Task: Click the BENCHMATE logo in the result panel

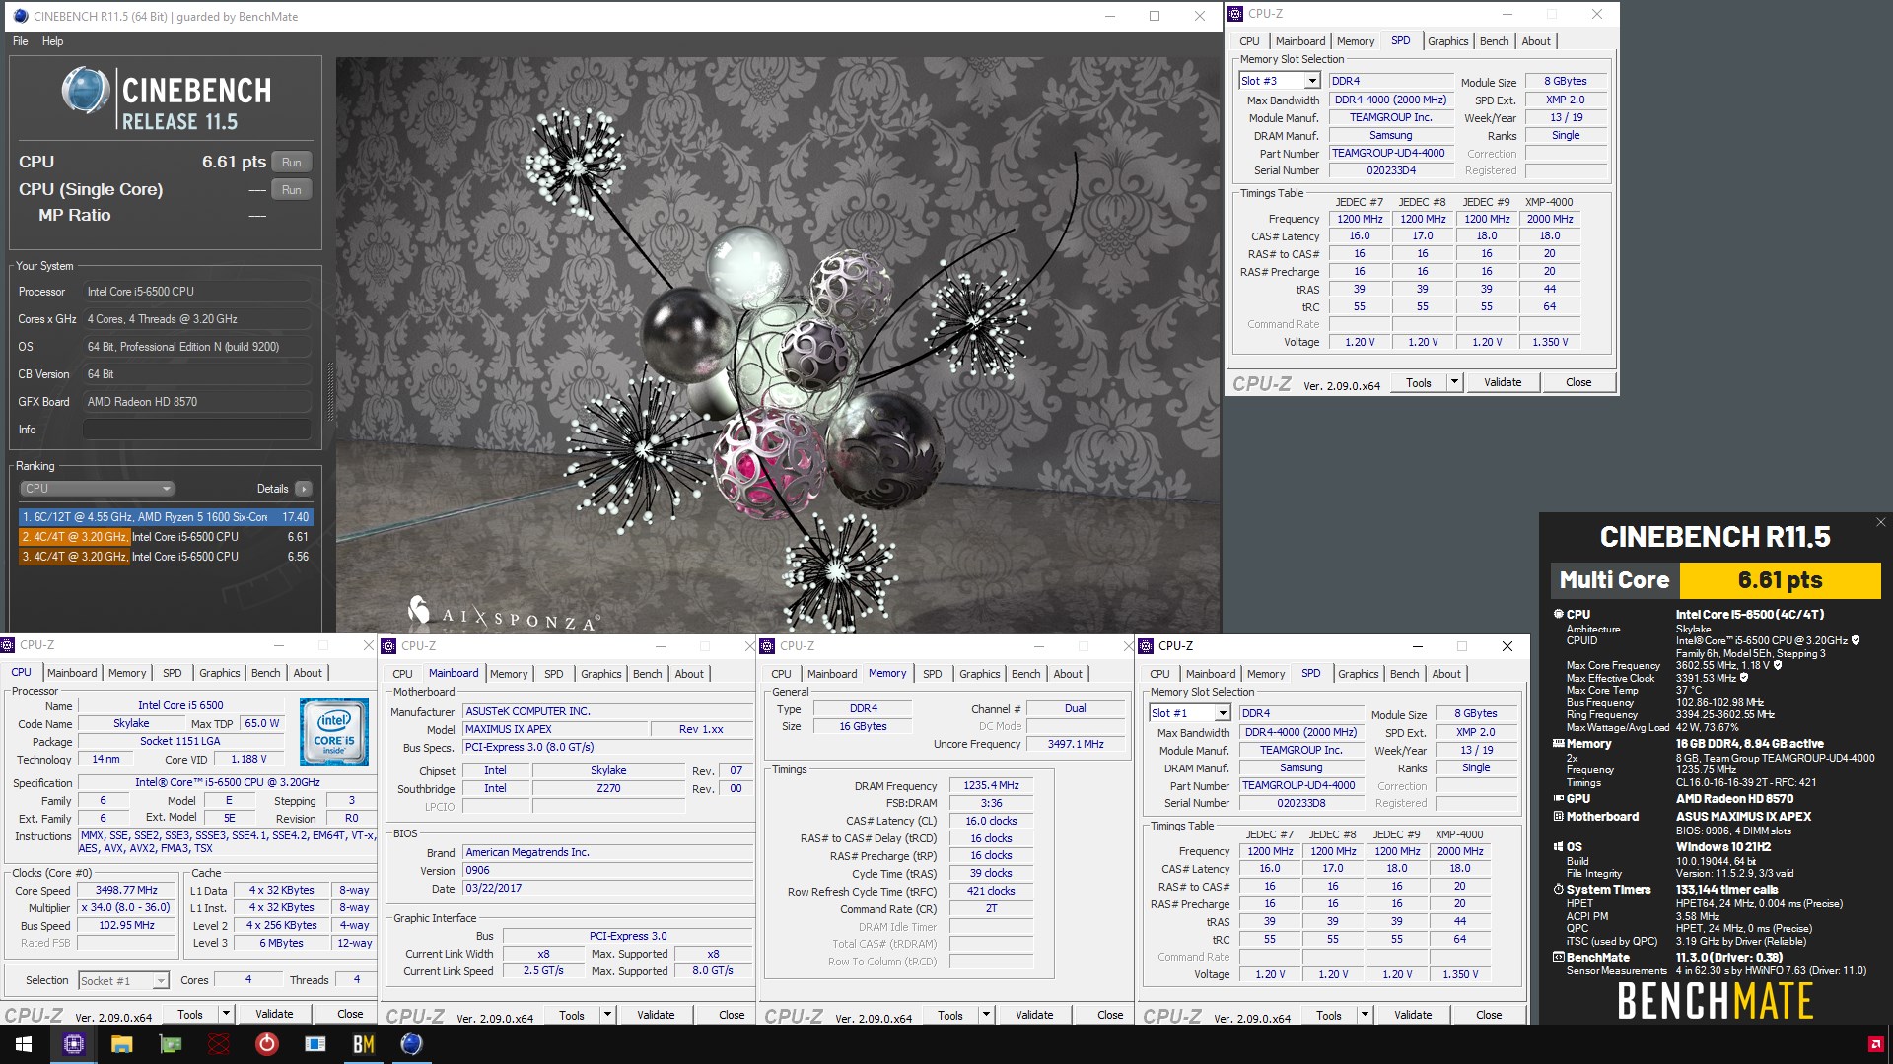Action: tap(1716, 1002)
